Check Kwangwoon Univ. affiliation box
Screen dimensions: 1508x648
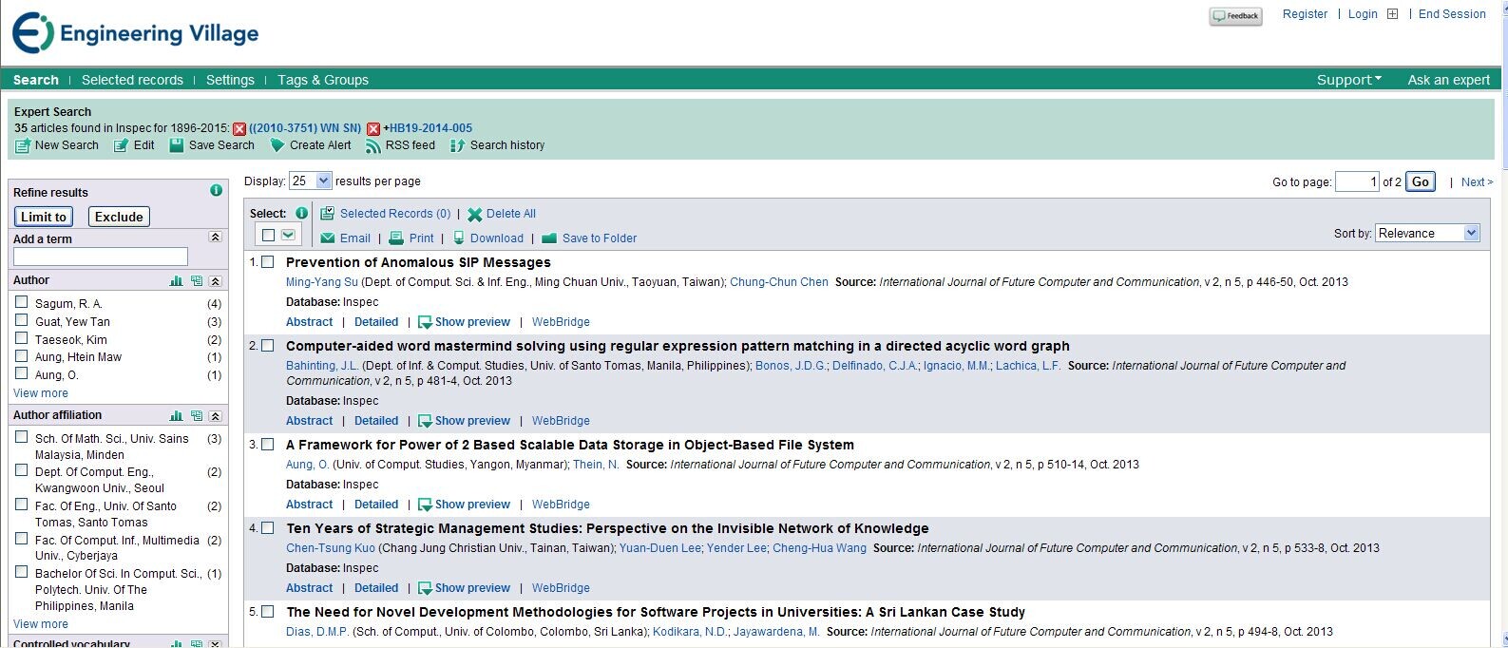pos(21,470)
